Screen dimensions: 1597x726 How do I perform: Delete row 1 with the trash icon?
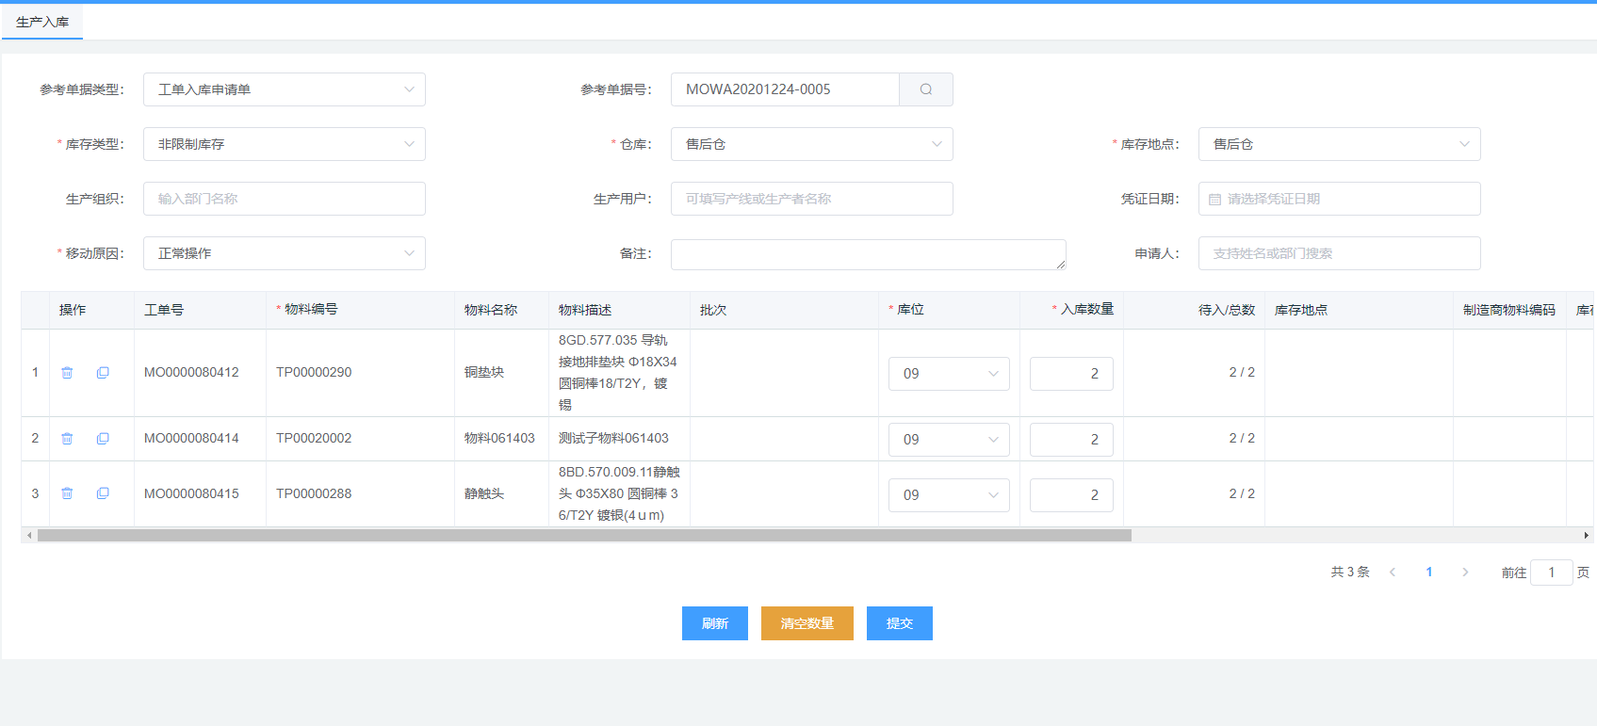67,373
